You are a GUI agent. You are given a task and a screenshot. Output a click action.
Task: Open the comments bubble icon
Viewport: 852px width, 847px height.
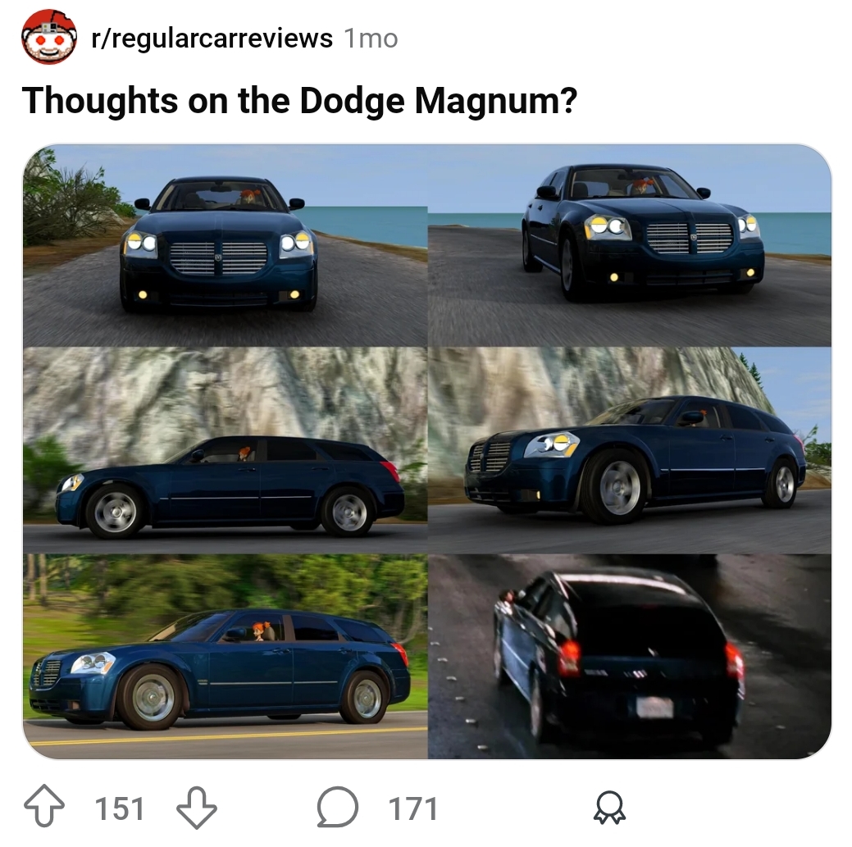click(x=337, y=807)
